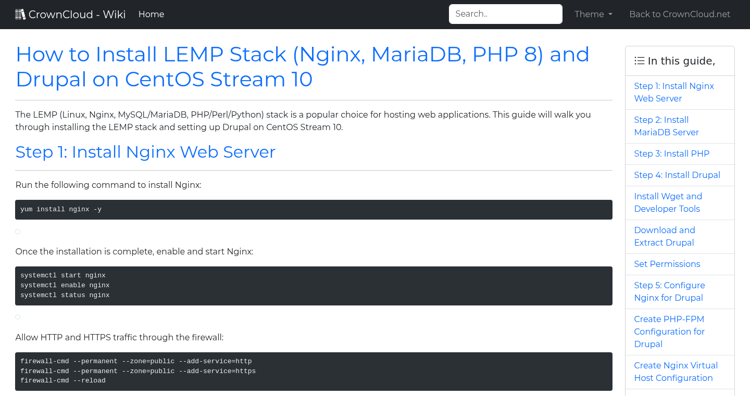Open 'Download and Extract Drupal' link

click(x=665, y=236)
